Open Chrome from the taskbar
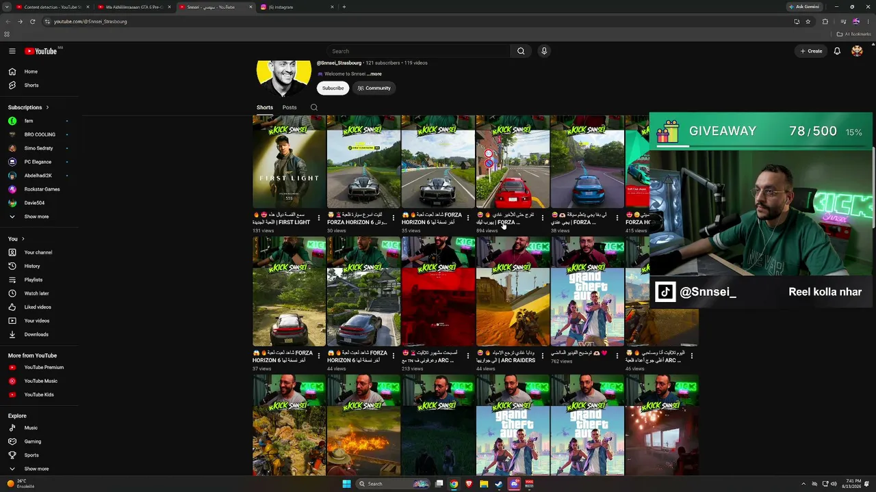Image resolution: width=876 pixels, height=492 pixels. (454, 484)
